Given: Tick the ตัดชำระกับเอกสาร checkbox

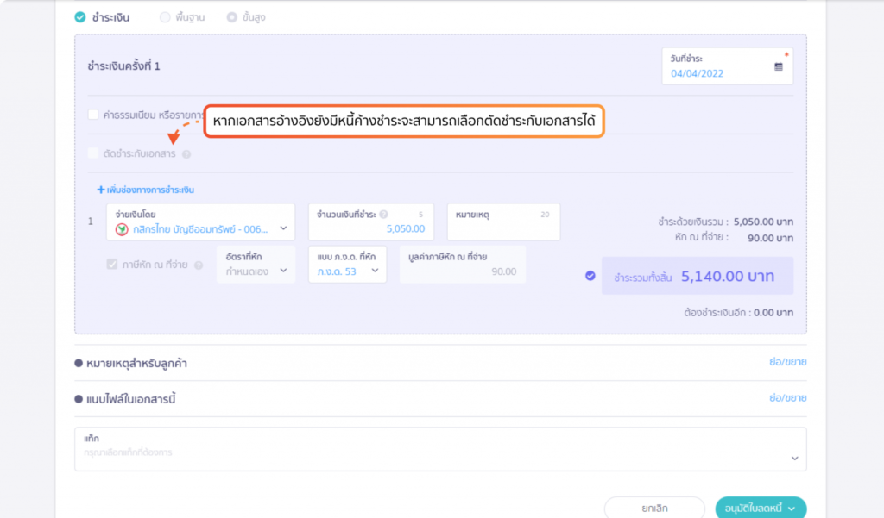Looking at the screenshot, I should pyautogui.click(x=93, y=153).
